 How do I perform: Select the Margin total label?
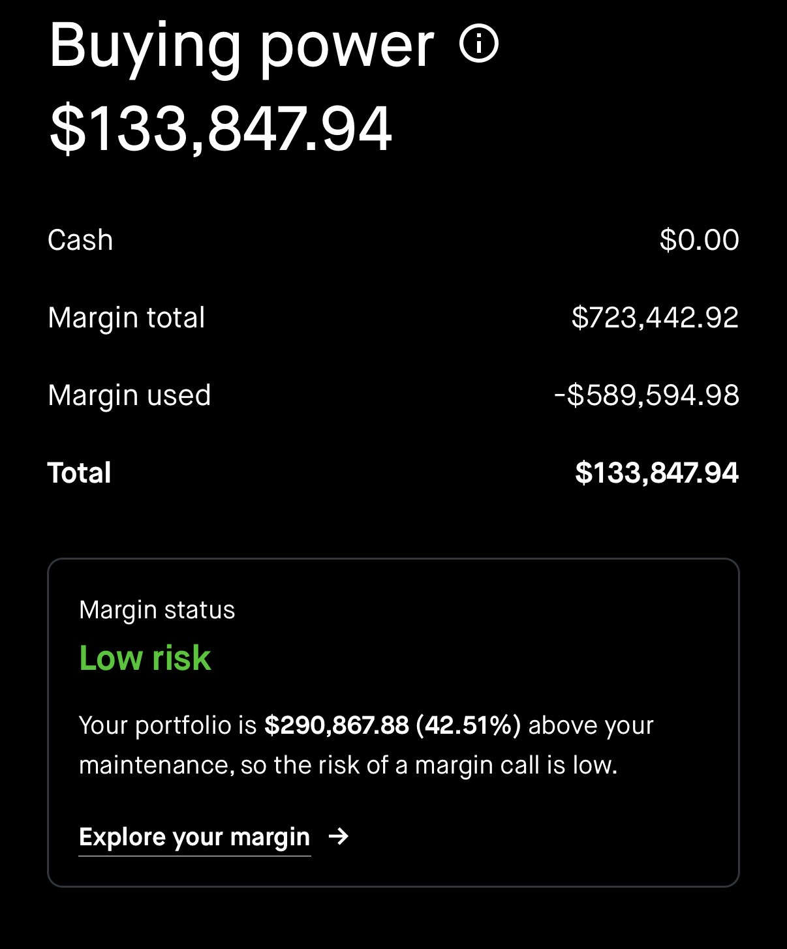pyautogui.click(x=127, y=318)
